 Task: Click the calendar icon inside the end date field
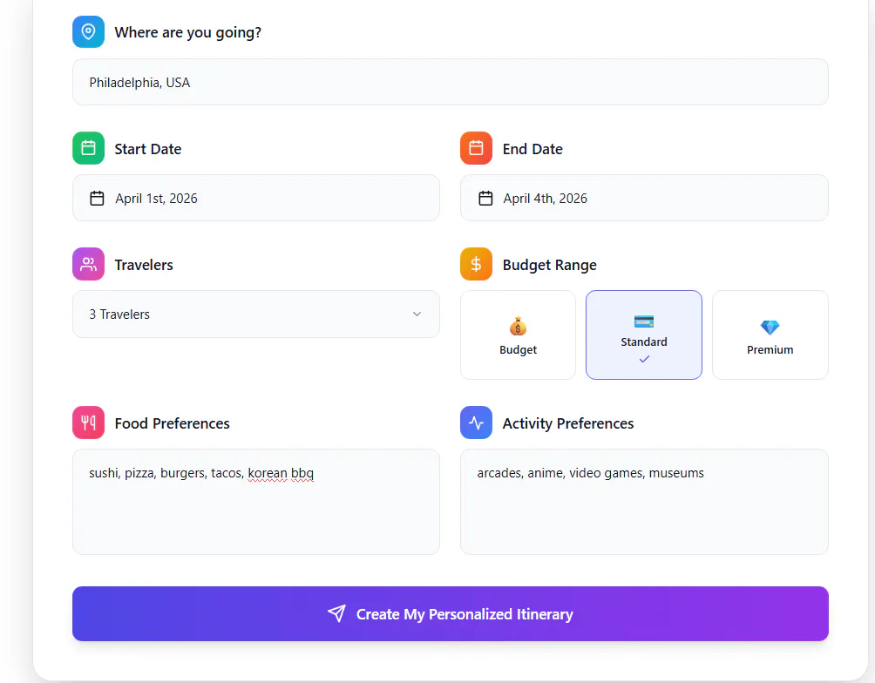point(485,198)
